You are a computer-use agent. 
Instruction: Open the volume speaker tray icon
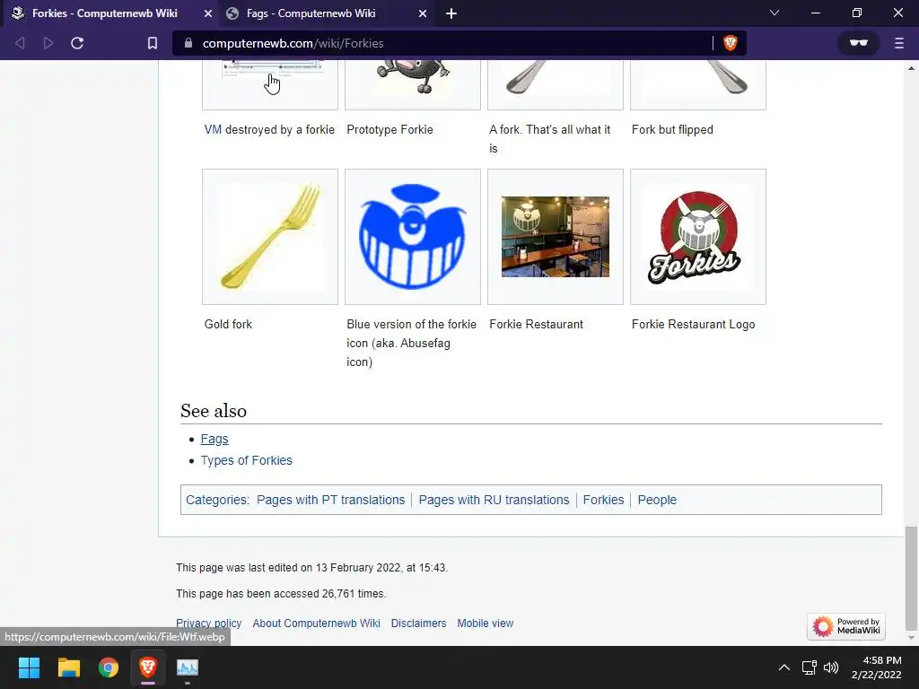(x=830, y=667)
